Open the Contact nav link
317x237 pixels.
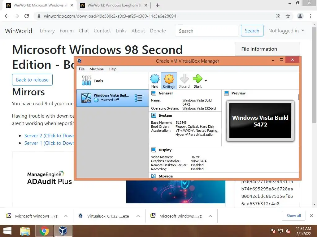point(102,31)
